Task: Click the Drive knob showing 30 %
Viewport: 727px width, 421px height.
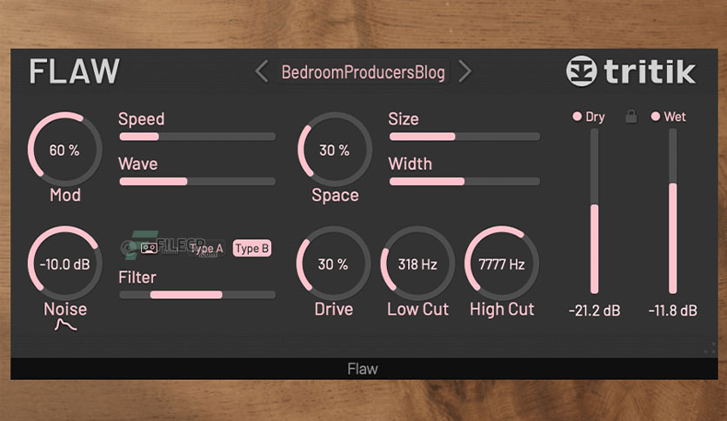Action: (333, 264)
